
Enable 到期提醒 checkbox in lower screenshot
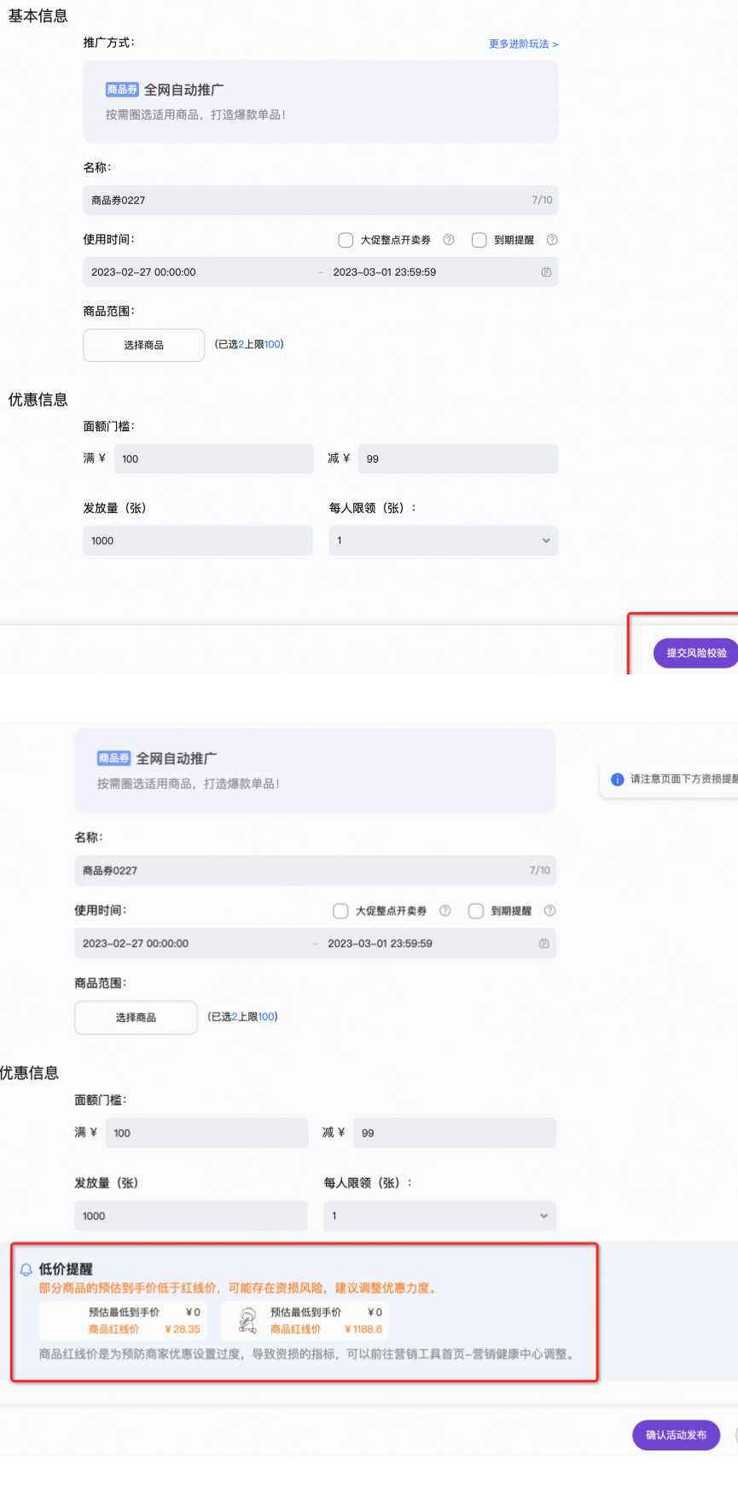pos(476,911)
